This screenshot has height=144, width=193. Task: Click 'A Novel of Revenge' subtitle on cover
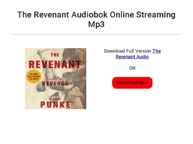55,82
